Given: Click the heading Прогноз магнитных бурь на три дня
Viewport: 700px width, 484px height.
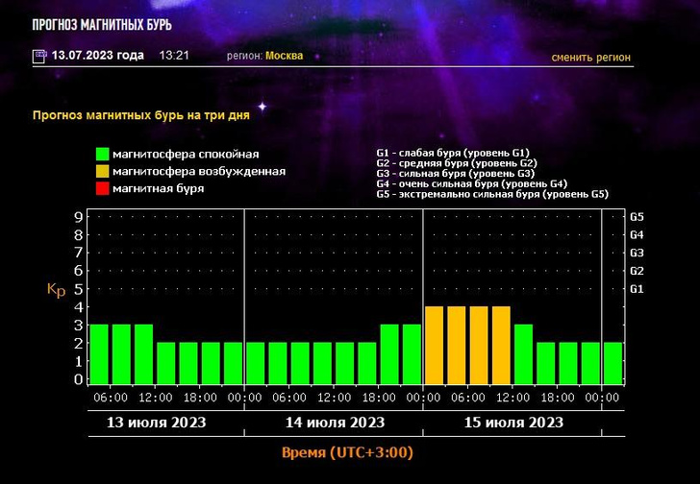Looking at the screenshot, I should click(x=141, y=115).
